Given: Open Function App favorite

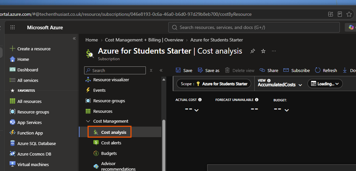Looking at the screenshot, I should pyautogui.click(x=26, y=133).
